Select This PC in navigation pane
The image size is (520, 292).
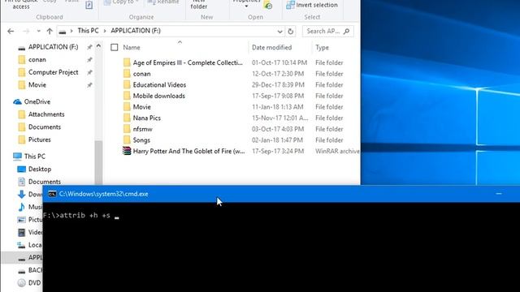34,157
